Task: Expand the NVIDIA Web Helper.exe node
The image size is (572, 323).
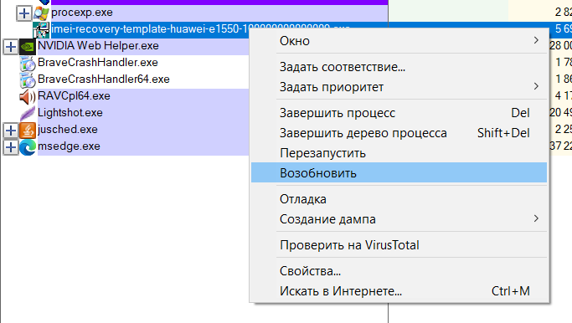Action: pyautogui.click(x=11, y=47)
